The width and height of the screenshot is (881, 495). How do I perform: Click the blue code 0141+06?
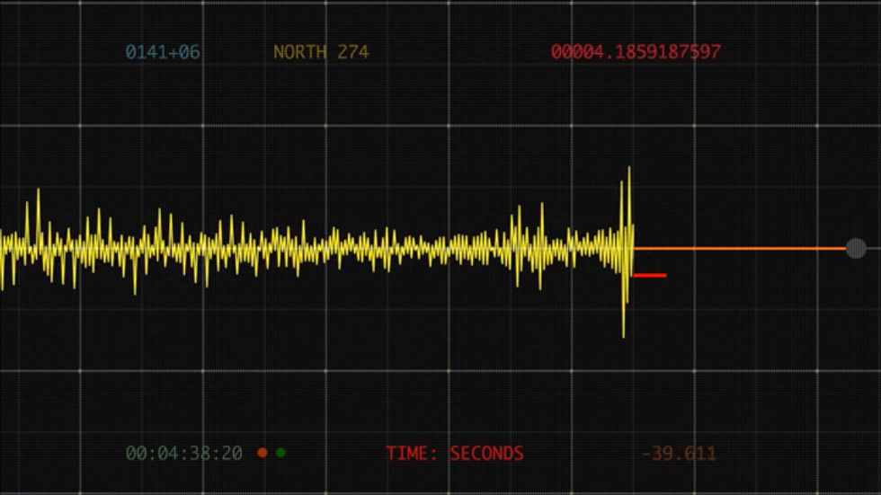[x=163, y=52]
